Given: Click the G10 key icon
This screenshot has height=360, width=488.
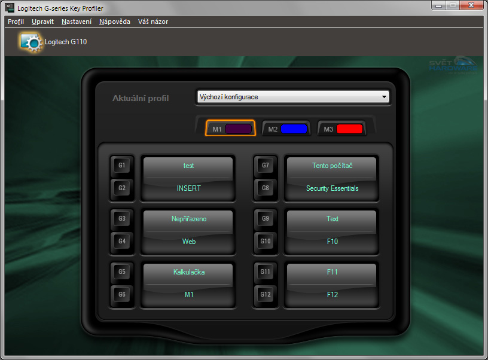Looking at the screenshot, I should click(265, 242).
